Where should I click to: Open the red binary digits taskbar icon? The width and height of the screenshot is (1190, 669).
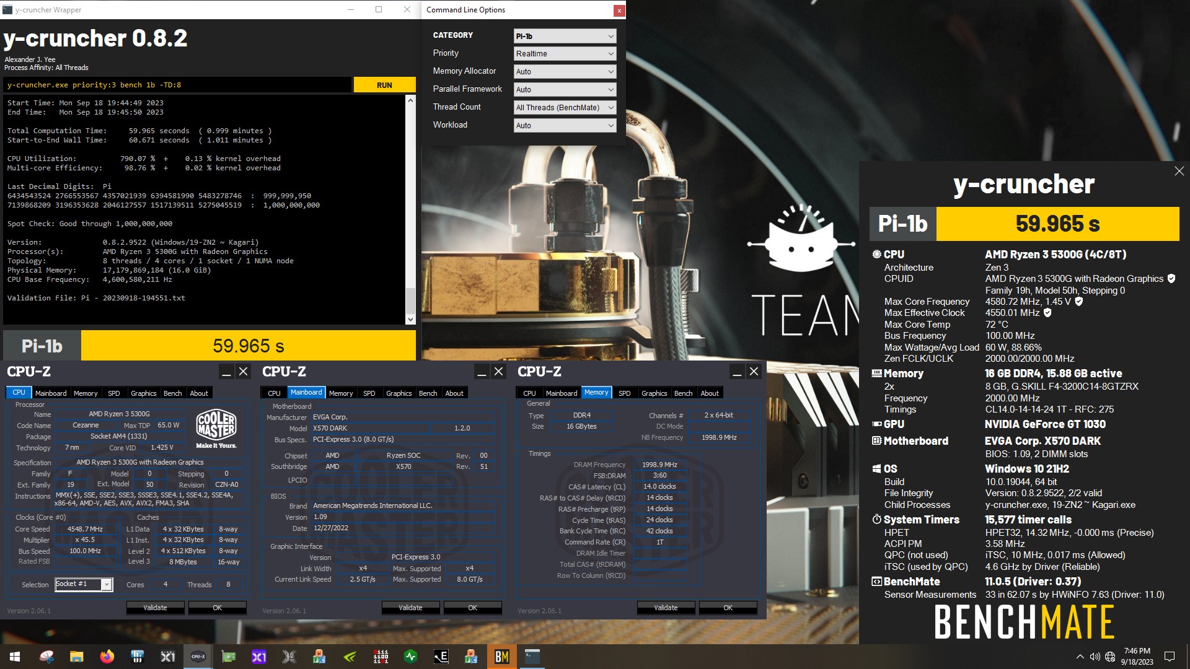pos(381,657)
